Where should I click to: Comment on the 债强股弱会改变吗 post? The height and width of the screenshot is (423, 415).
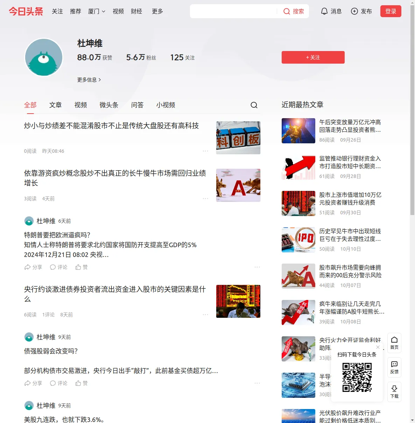[x=58, y=383]
